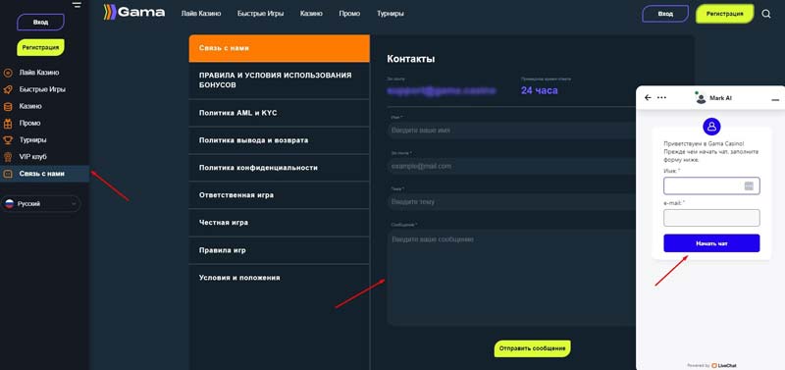The height and width of the screenshot is (370, 785).
Task: Open the Честная игра section
Action: [x=279, y=223]
